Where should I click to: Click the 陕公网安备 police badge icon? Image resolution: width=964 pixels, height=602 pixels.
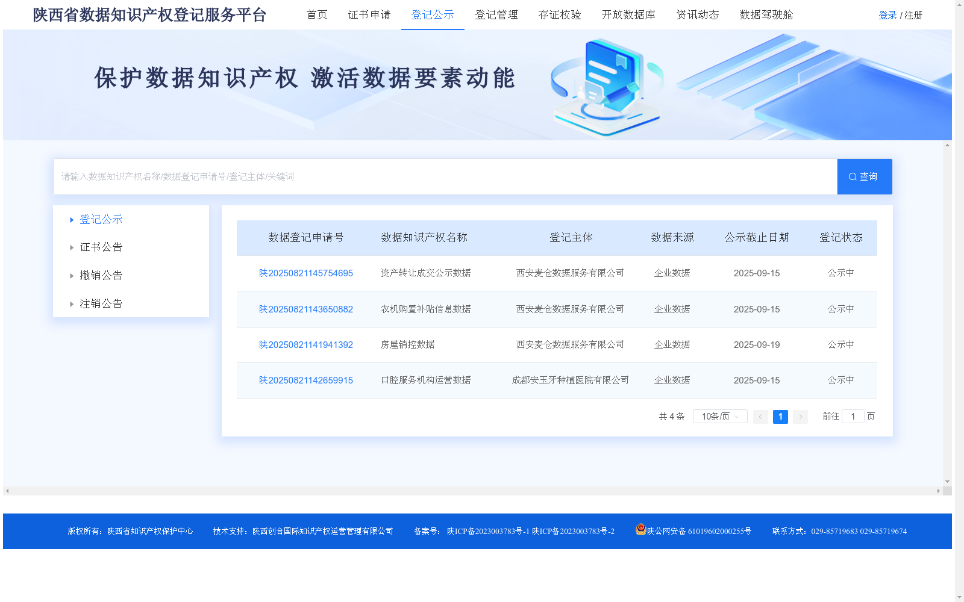tap(641, 529)
